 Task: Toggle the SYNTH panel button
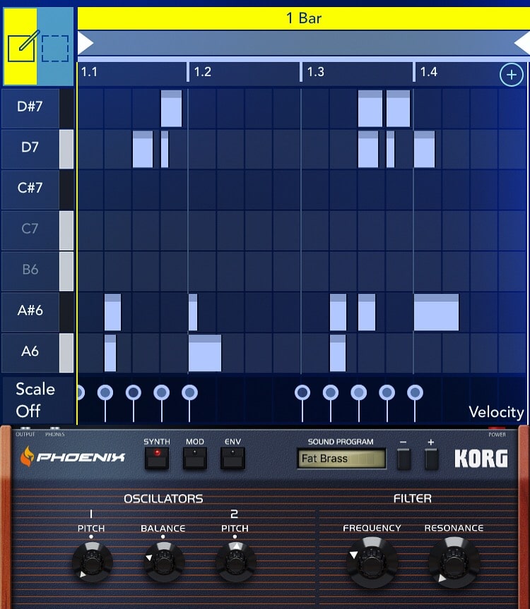tap(157, 459)
